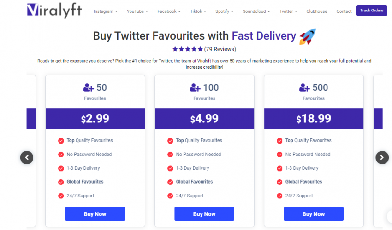
Task: Open the Spotify dropdown menu
Action: coord(224,11)
